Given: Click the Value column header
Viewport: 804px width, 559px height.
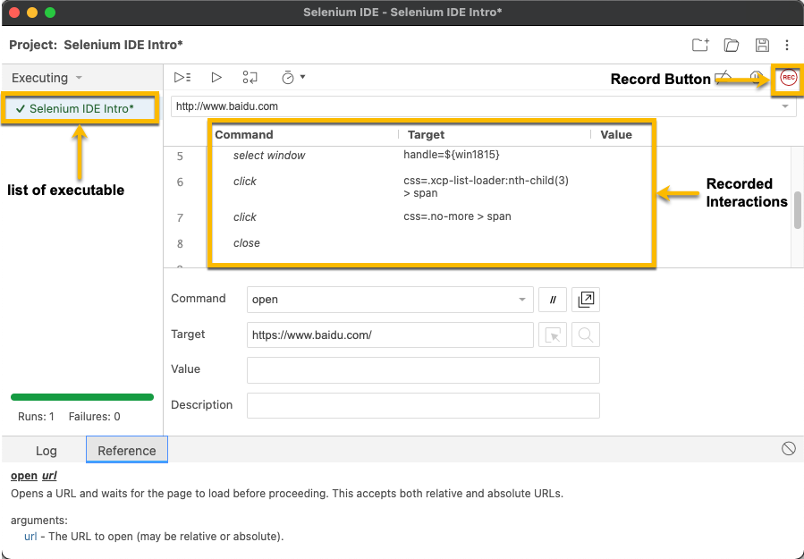Looking at the screenshot, I should [x=616, y=135].
